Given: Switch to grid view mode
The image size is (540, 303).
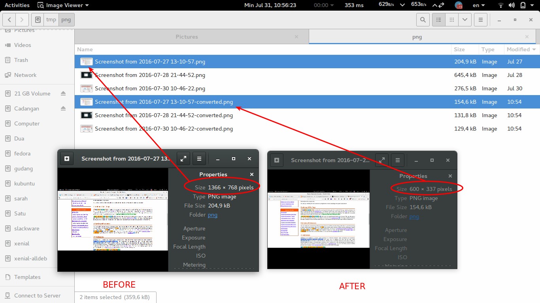Looking at the screenshot, I should (451, 20).
